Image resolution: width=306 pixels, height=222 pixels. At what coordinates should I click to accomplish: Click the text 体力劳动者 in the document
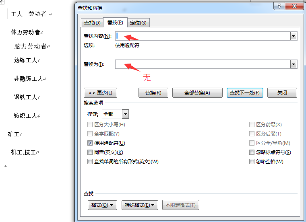click(25, 32)
